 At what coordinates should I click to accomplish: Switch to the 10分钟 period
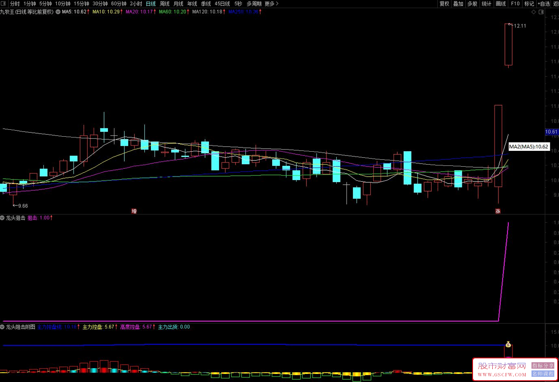click(x=63, y=3)
